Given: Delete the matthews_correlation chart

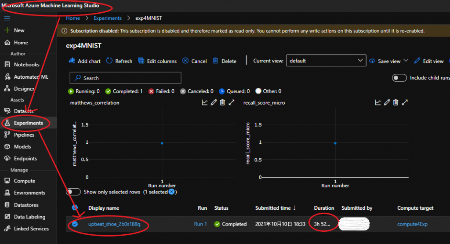Looking at the screenshot, I should tap(222, 102).
